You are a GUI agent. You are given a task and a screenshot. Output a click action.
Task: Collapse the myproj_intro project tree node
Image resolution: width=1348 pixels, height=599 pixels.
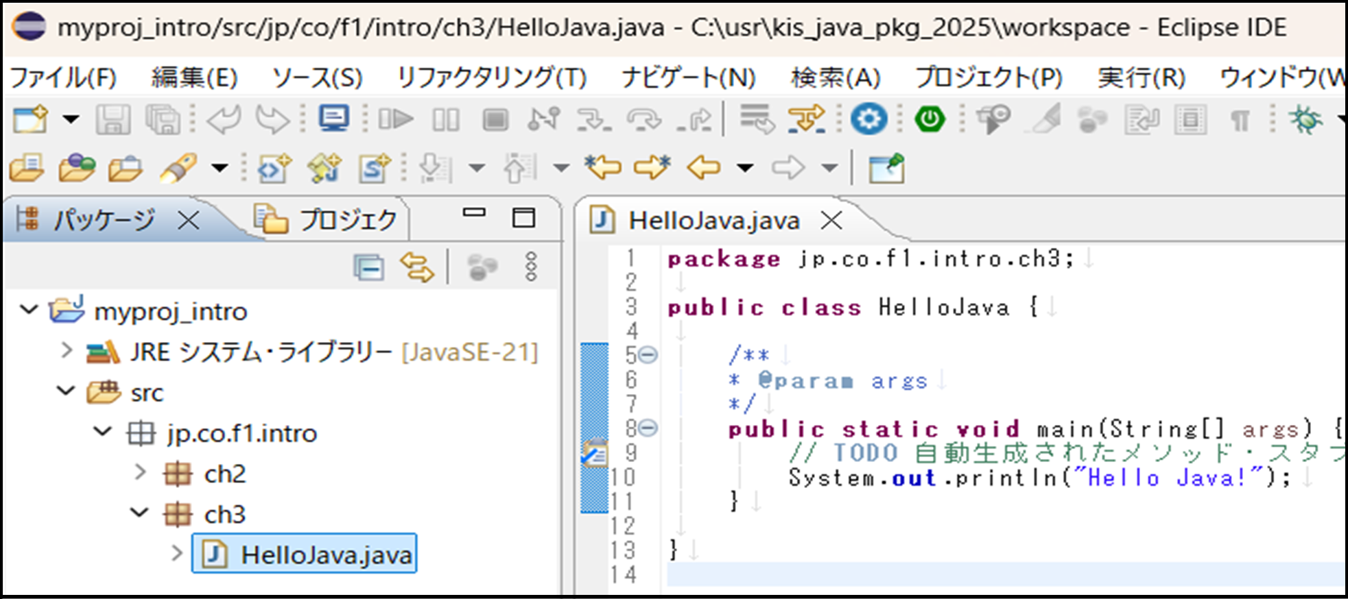tap(29, 310)
